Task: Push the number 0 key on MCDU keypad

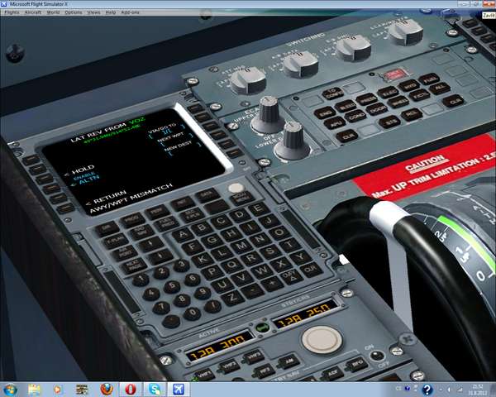Action: click(193, 313)
